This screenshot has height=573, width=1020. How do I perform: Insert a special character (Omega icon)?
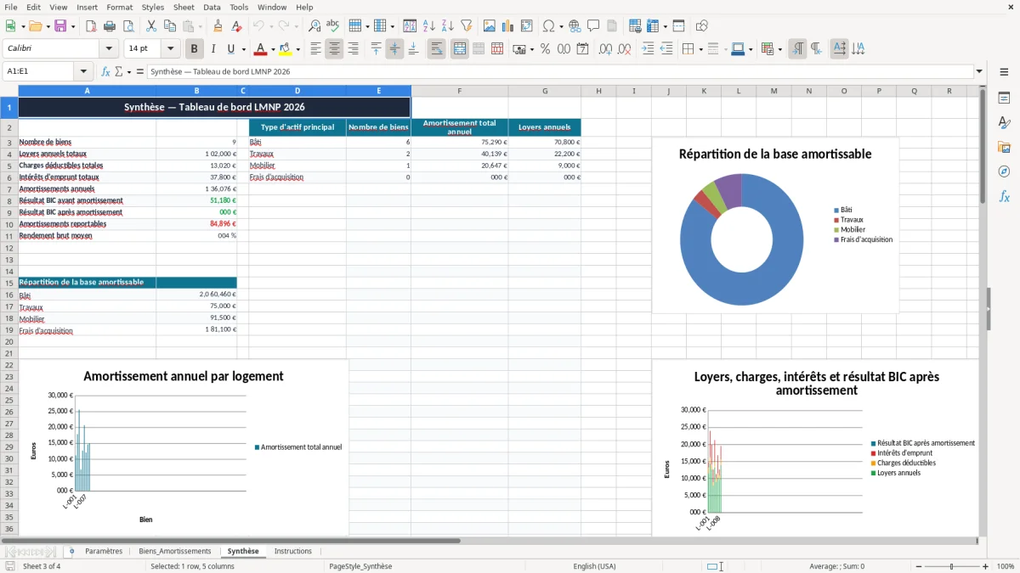point(548,26)
